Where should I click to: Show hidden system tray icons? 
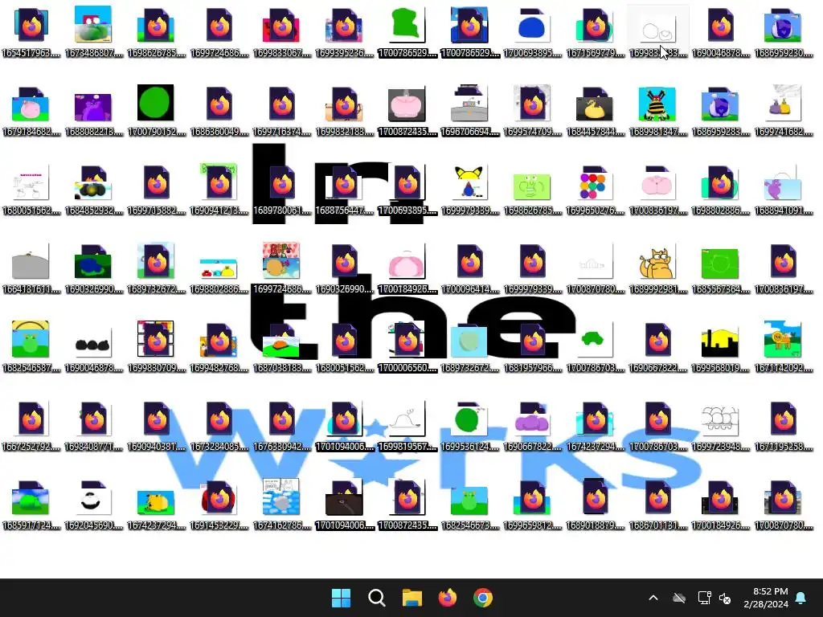pyautogui.click(x=653, y=598)
